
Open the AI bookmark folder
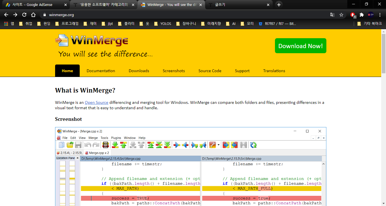231,24
